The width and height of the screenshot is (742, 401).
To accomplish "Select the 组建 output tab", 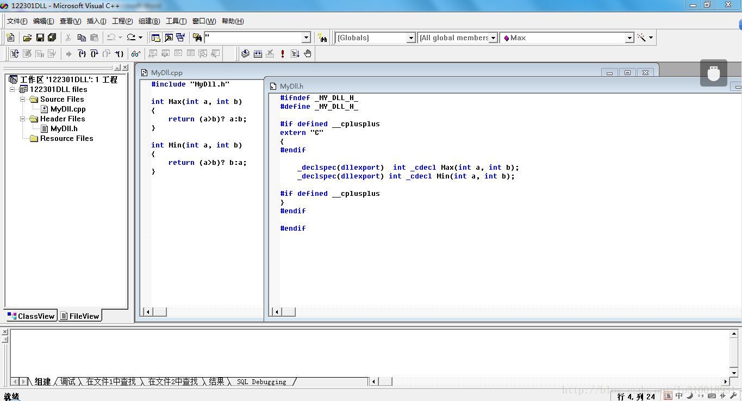I will pyautogui.click(x=42, y=382).
